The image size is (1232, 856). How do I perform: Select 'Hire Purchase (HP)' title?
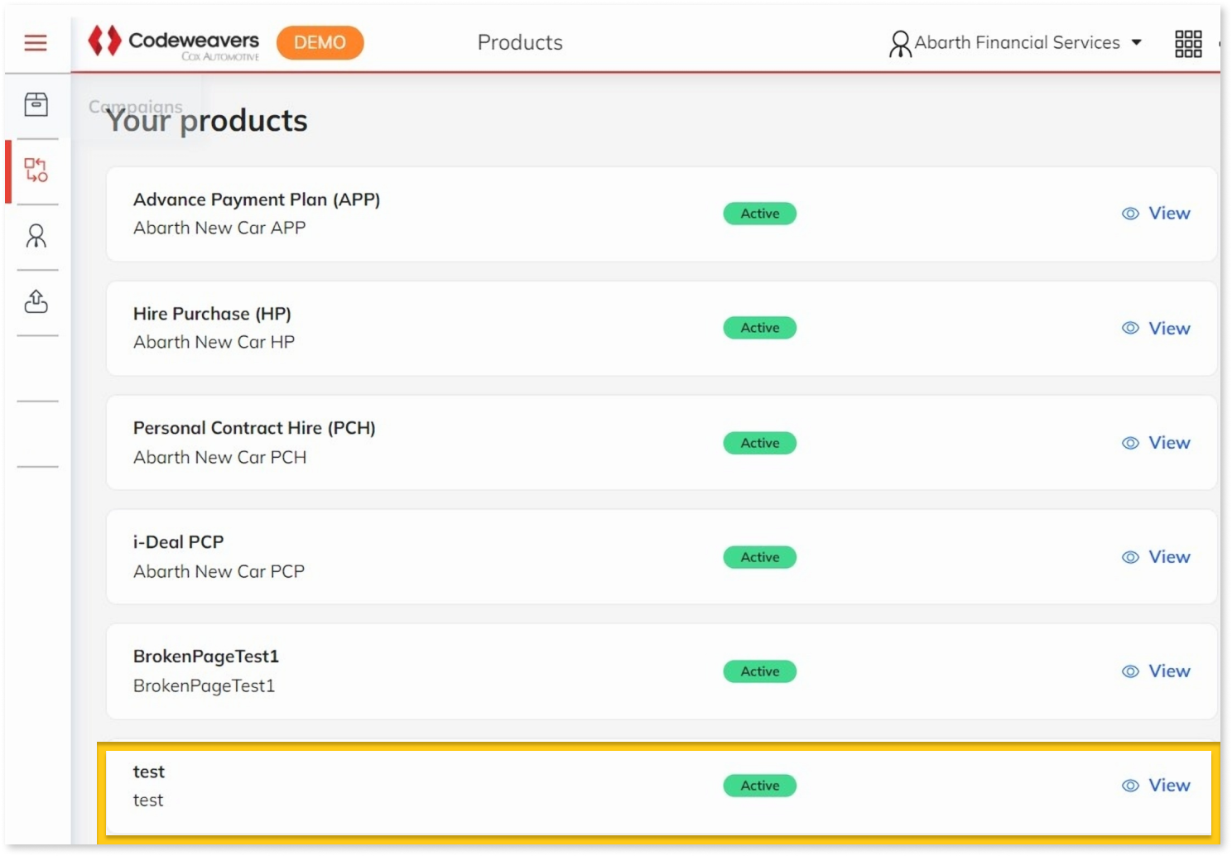[212, 314]
